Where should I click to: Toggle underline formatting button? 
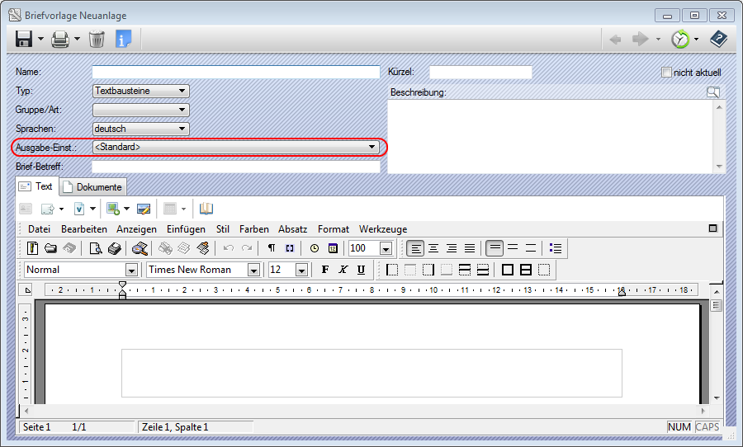tap(361, 270)
